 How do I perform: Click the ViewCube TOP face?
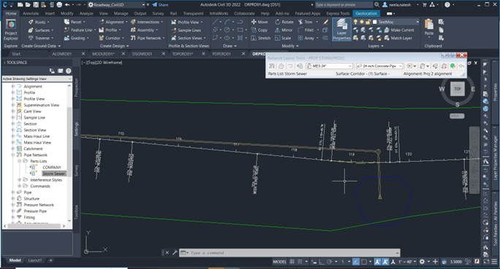458,89
